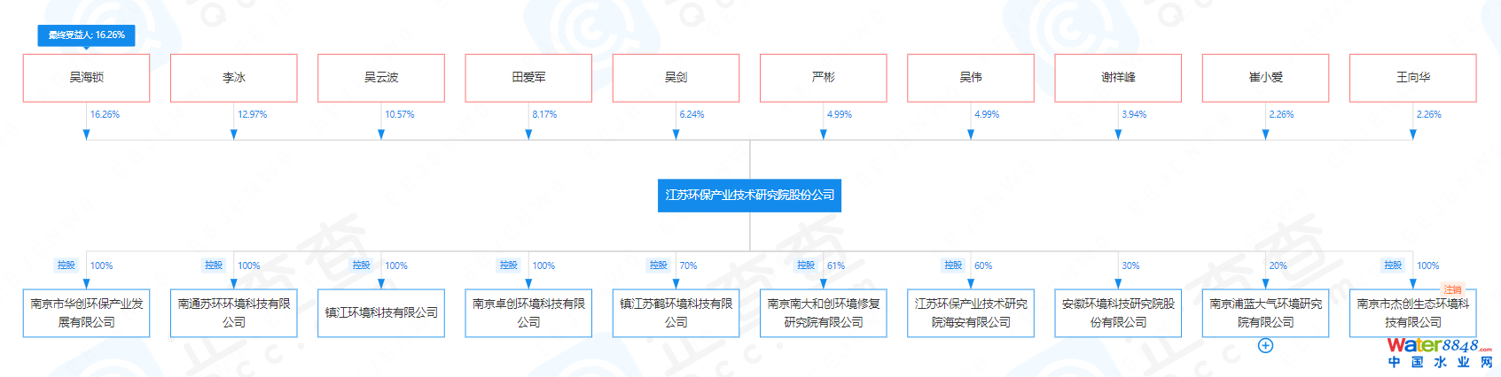Click the 控股 tag above 南京市华创环保产业发展
Screen dimensions: 1501x377
tap(66, 265)
